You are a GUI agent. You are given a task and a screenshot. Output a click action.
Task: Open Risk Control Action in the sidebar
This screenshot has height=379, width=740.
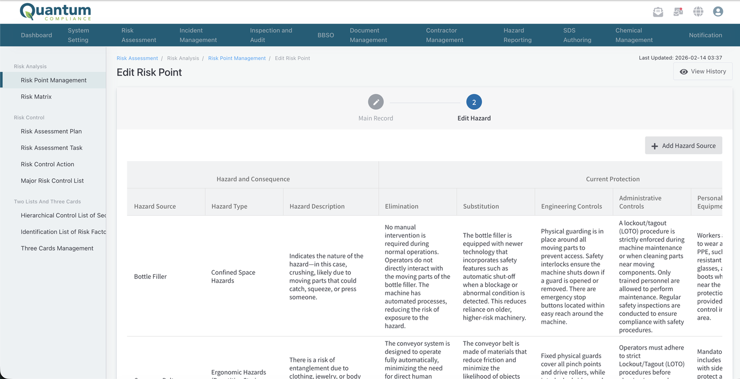pyautogui.click(x=48, y=164)
